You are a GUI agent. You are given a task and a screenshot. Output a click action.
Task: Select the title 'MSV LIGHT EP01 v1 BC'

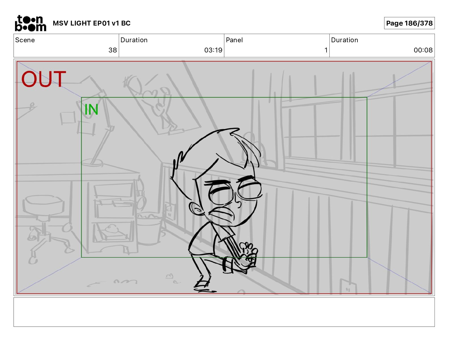click(92, 23)
